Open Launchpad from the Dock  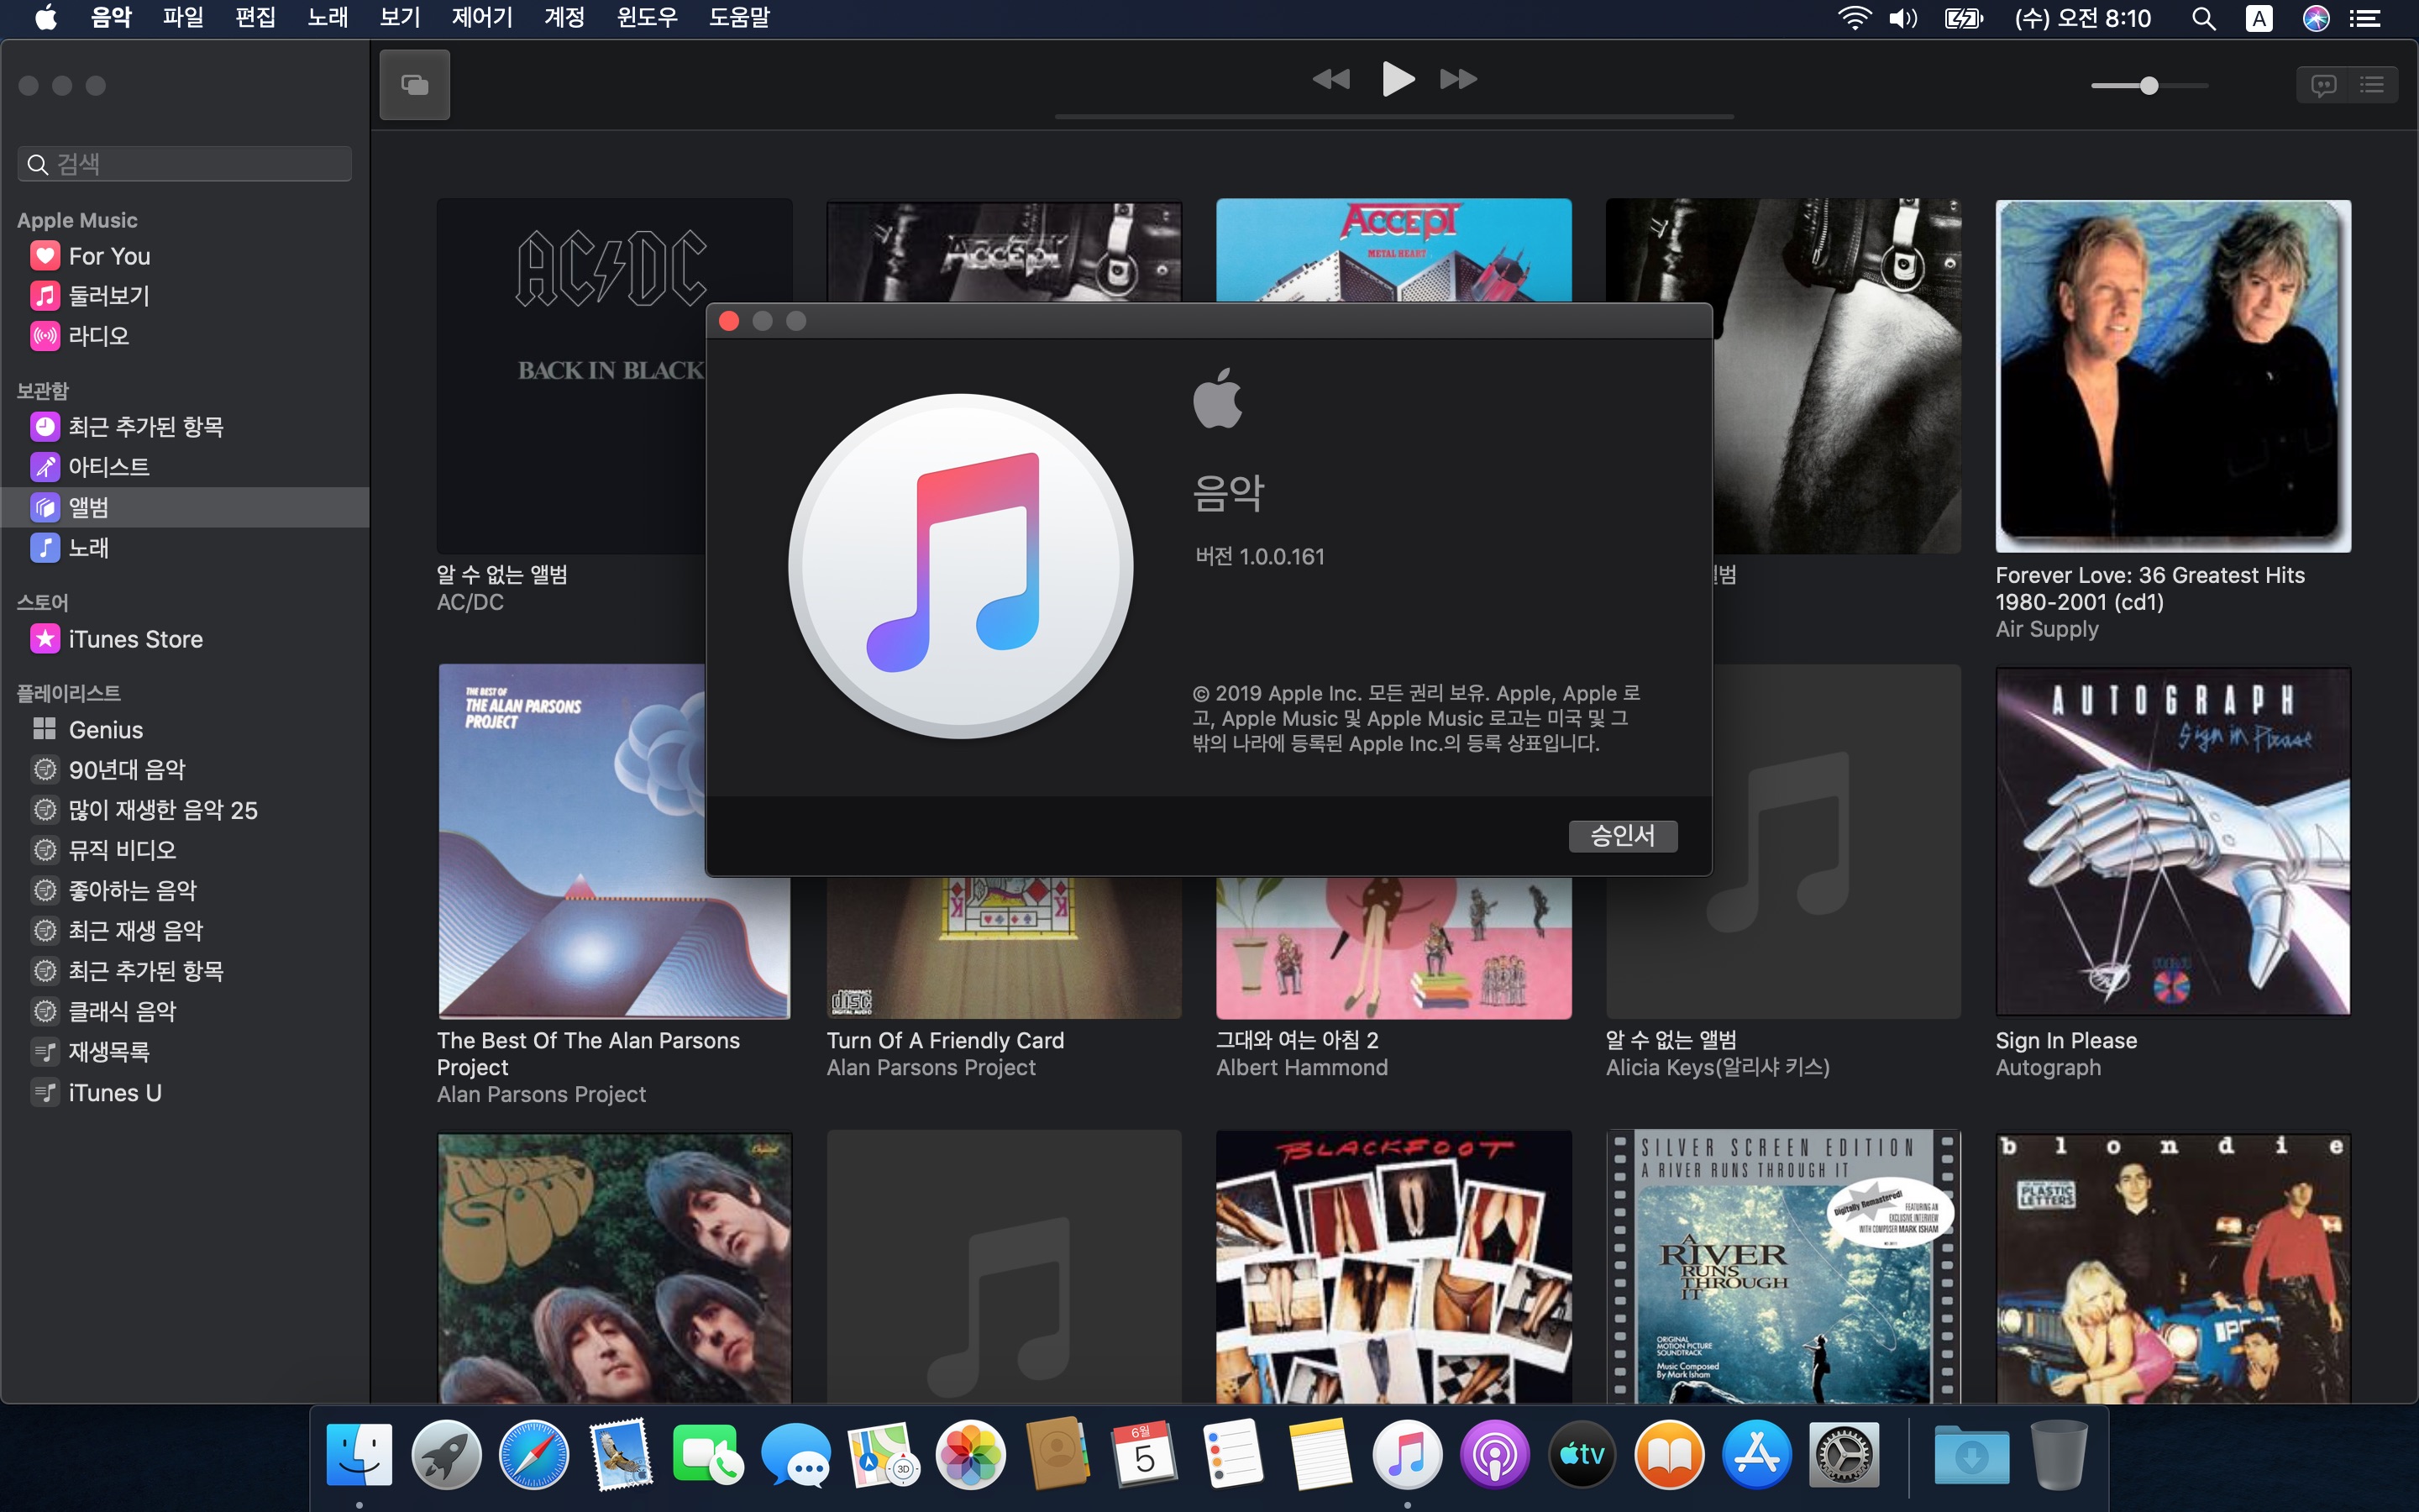click(447, 1455)
